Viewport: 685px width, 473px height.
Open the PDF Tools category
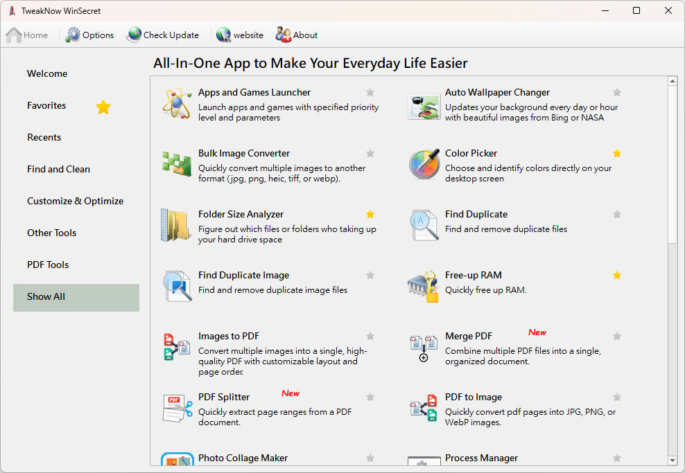tap(48, 265)
